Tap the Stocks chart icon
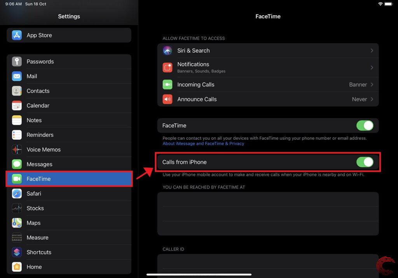The image size is (398, 278). click(x=17, y=208)
